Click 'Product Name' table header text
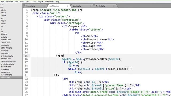171x96 pixels. (96, 39)
